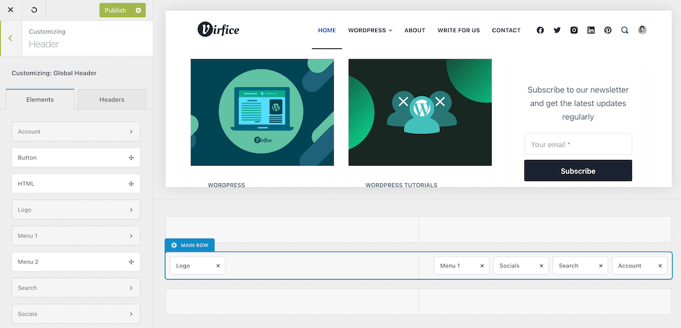Screen dimensions: 681x328
Task: Click the Twitter icon in header
Action: (x=557, y=31)
